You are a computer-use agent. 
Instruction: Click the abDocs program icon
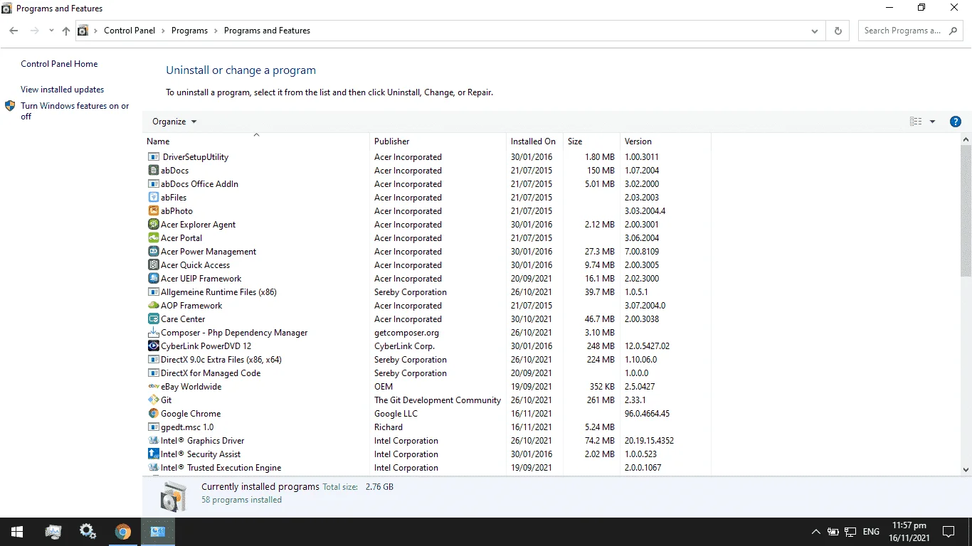[153, 171]
